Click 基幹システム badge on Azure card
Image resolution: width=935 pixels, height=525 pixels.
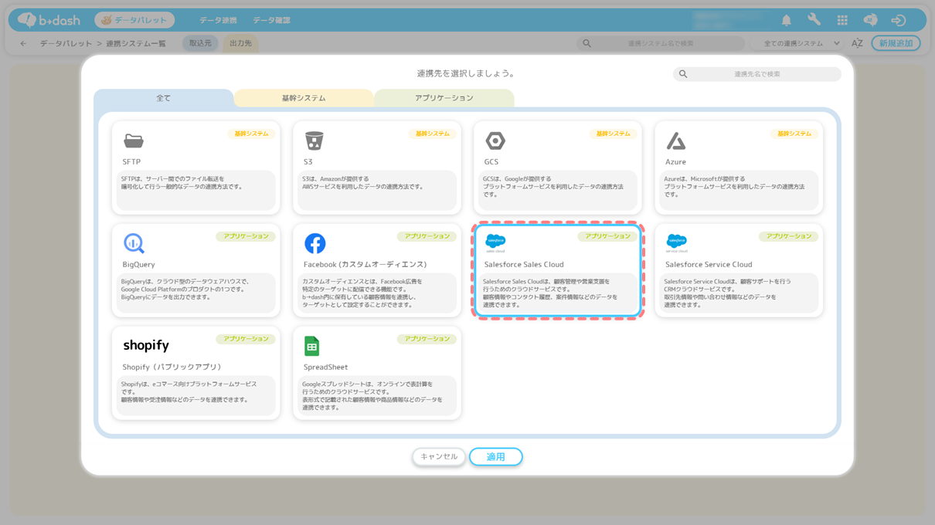point(794,134)
